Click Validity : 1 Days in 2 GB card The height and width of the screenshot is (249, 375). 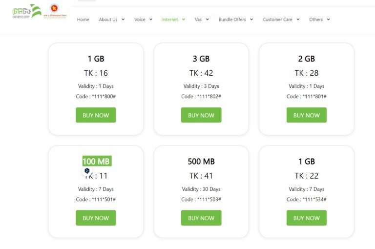tap(307, 86)
